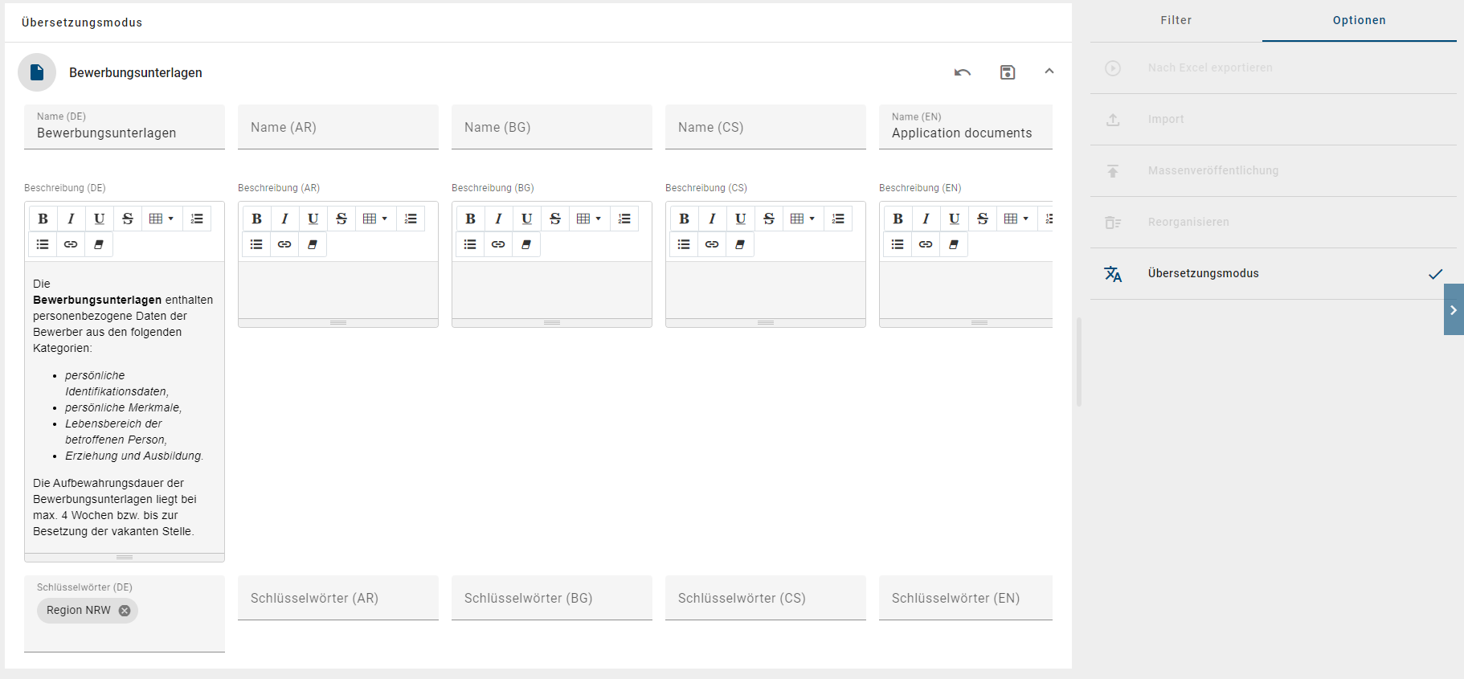
Task: Switch to the Filter tab
Action: point(1176,20)
